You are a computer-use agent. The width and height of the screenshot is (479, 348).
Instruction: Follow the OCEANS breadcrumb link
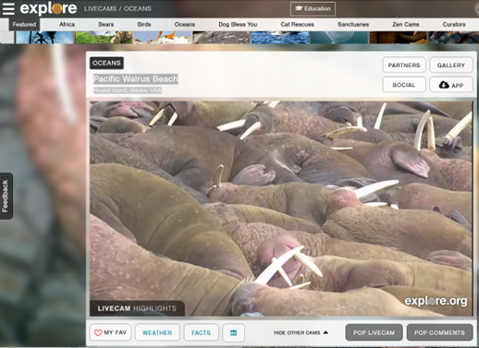[138, 8]
